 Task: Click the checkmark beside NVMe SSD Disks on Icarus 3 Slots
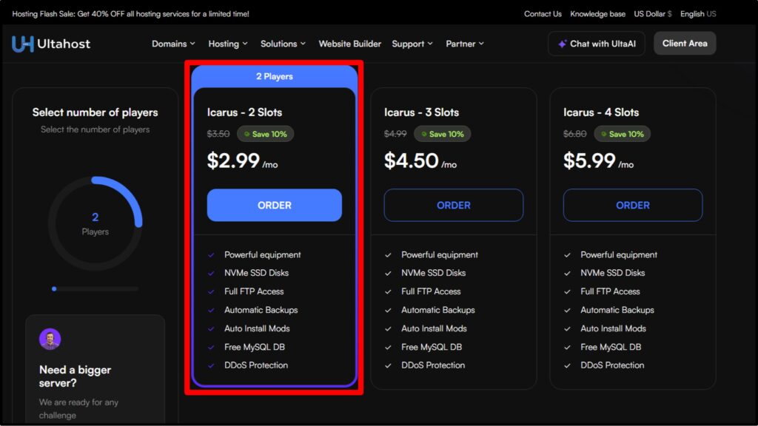coord(388,272)
